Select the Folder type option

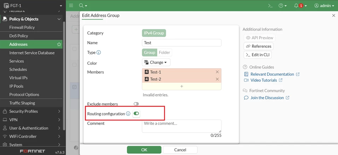(x=164, y=52)
